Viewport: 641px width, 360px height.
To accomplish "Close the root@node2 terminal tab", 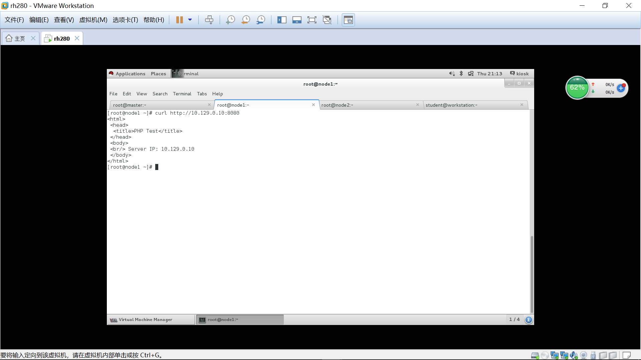I will [x=417, y=105].
